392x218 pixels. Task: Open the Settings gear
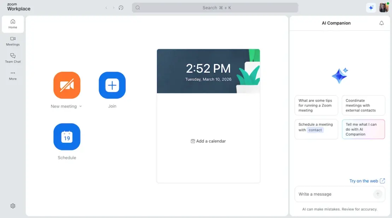[13, 206]
